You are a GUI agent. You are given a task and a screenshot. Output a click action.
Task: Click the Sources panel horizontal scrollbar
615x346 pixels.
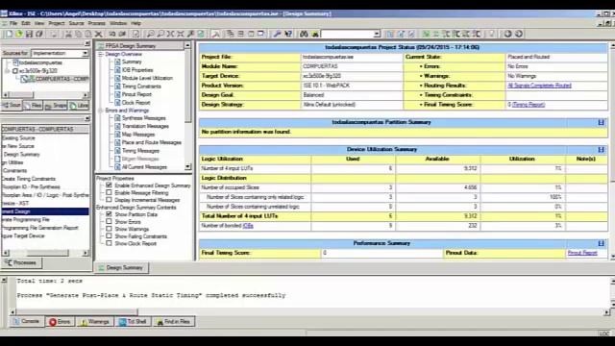[x=45, y=95]
